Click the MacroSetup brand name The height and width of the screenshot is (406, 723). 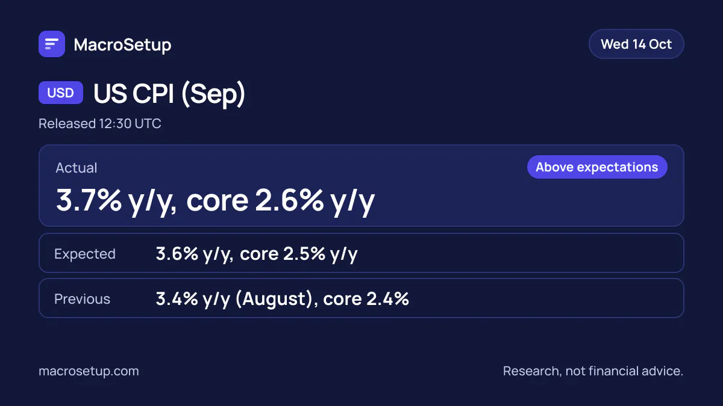(x=122, y=45)
